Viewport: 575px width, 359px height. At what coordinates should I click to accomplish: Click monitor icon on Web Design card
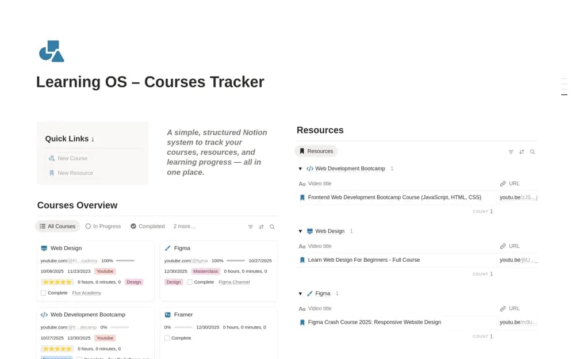point(44,248)
